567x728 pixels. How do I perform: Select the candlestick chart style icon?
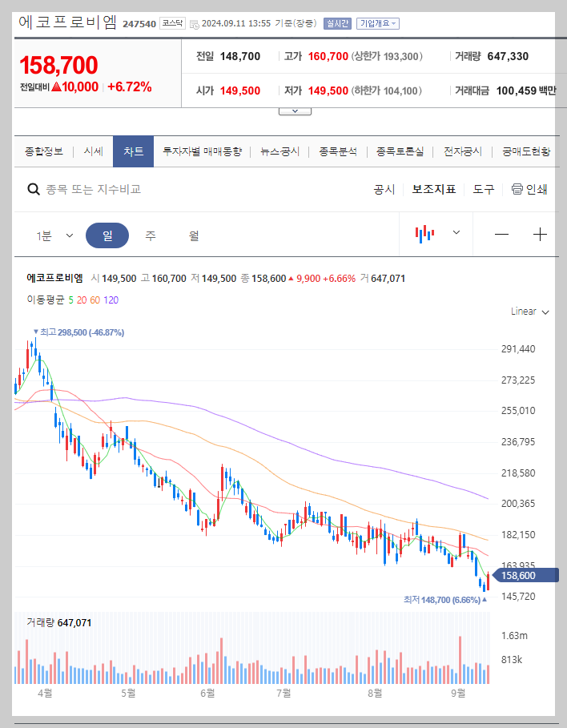(424, 234)
